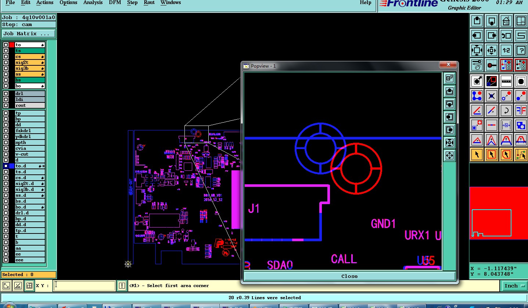Click the net selection arrow tool
Viewport: 528px width, 308px height.
pos(521,155)
